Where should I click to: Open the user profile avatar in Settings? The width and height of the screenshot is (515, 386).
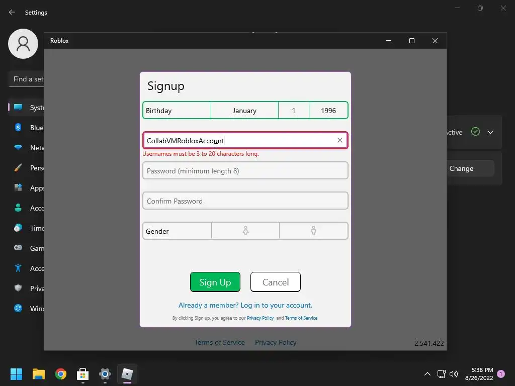click(x=23, y=44)
